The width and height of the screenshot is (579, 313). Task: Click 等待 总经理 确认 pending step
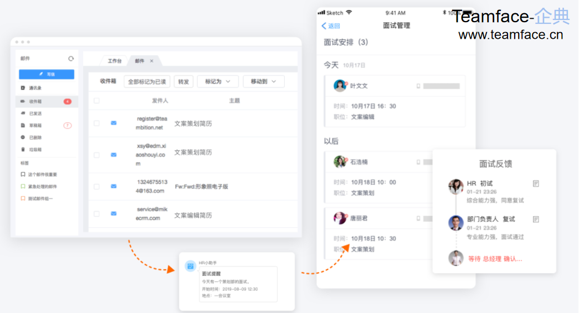point(495,259)
